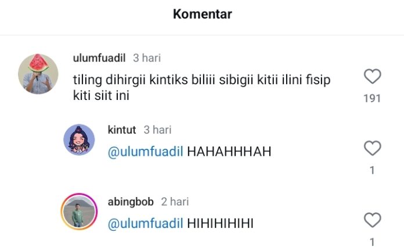This screenshot has width=404, height=247.
Task: Tap @ulumfuadil mention in kintut's reply
Action: point(145,152)
